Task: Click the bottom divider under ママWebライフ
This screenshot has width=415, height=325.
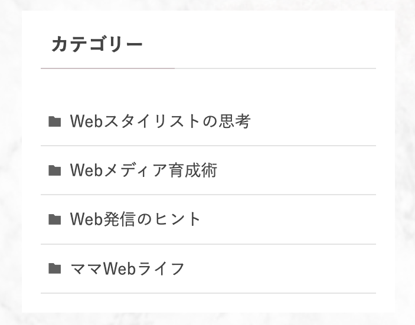Action: click(208, 293)
